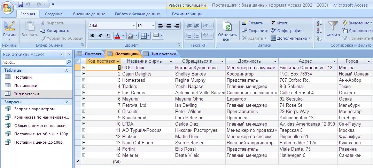Image resolution: width=373 pixels, height=168 pixels.
Task: Open the Количества по наименован... query
Action: point(41,117)
